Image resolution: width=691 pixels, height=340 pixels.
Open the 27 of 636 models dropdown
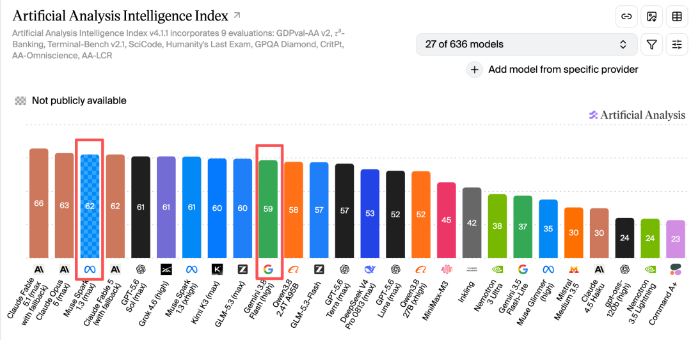point(527,45)
